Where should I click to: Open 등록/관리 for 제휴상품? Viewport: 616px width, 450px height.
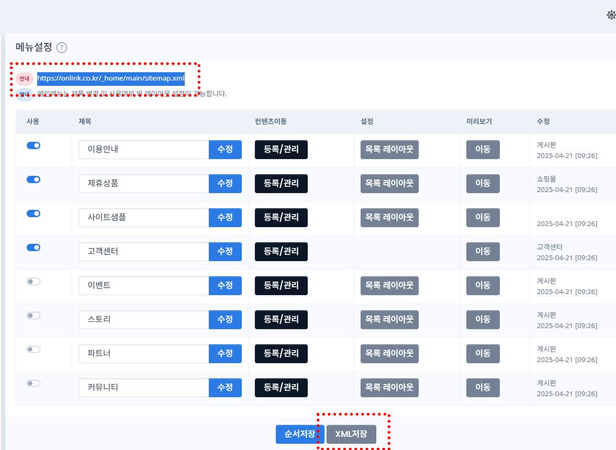(281, 183)
